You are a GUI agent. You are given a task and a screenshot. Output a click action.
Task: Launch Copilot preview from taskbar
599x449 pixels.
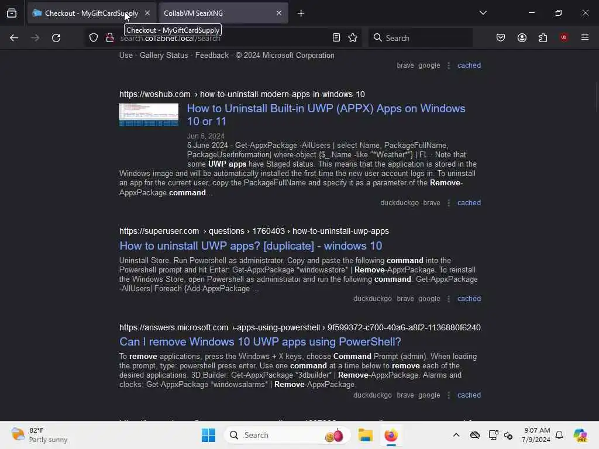point(580,435)
